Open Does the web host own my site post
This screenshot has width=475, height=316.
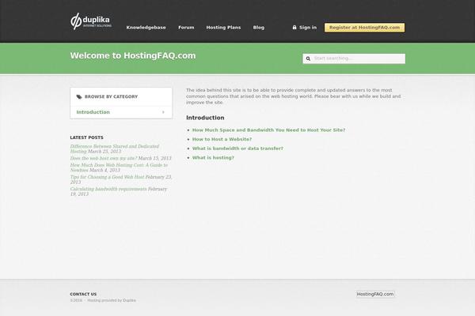(104, 158)
